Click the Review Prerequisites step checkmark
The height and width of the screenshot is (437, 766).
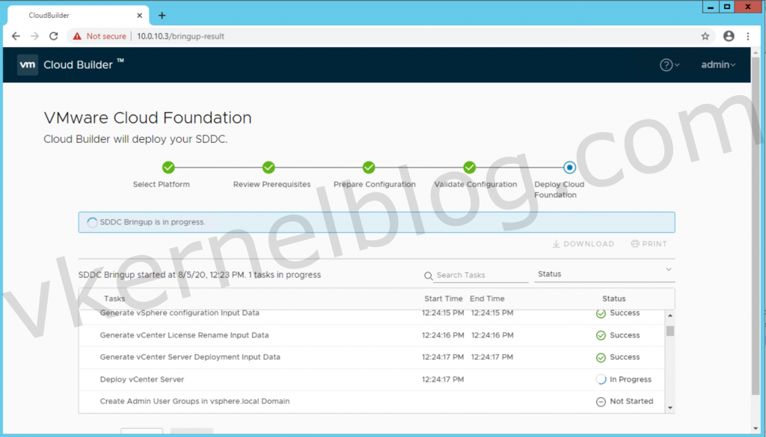coord(269,168)
